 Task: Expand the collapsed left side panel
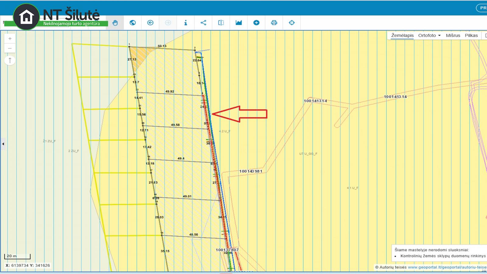tap(3, 144)
